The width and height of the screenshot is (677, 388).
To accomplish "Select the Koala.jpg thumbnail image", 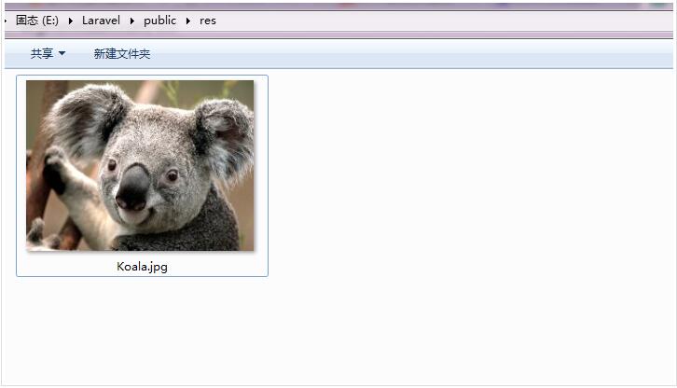I will tap(140, 165).
